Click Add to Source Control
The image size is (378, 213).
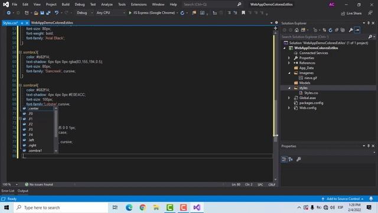coord(343,199)
